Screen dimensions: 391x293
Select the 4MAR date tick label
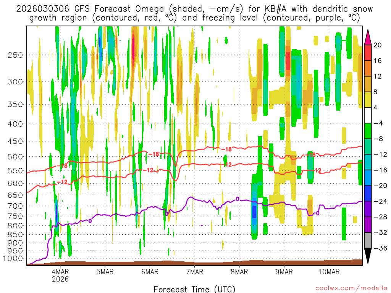pyautogui.click(x=60, y=272)
